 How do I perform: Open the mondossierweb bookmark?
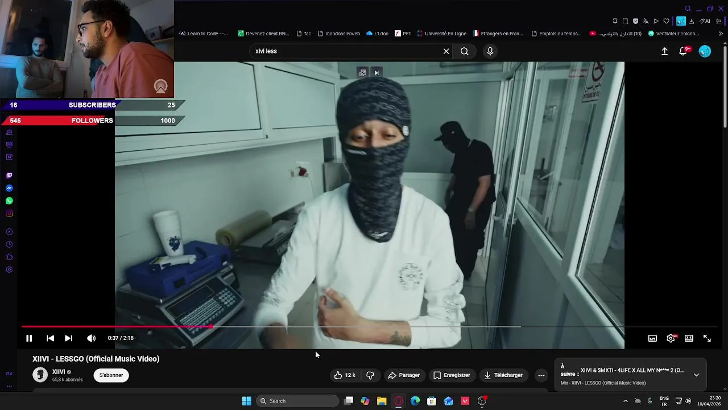pyautogui.click(x=338, y=34)
